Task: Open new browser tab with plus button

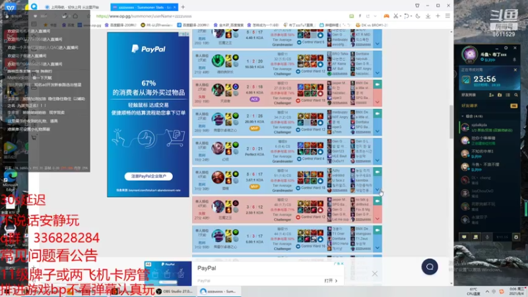Action: (183, 7)
